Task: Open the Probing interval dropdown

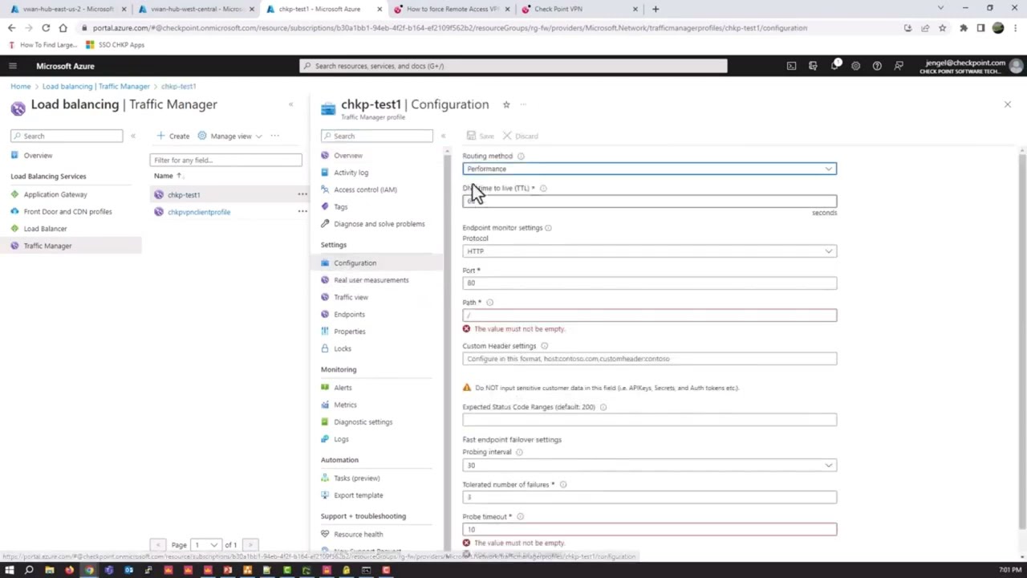Action: click(649, 466)
